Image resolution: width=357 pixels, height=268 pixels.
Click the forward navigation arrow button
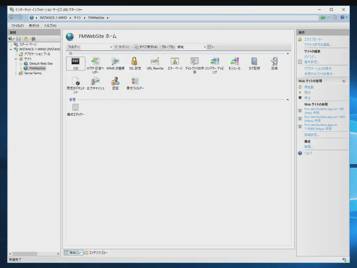20,18
